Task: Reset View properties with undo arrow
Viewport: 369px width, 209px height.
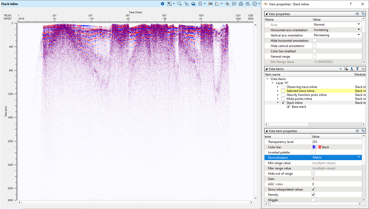Action: pyautogui.click(x=363, y=14)
